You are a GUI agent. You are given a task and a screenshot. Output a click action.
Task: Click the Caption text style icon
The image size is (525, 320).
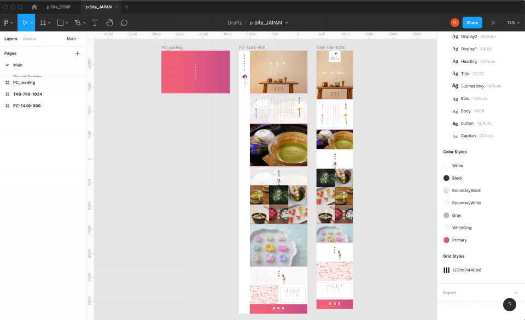point(455,136)
